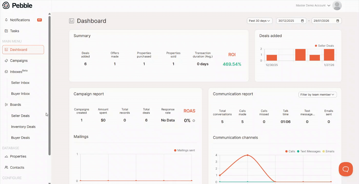
Task: Open the Past 30 days dropdown
Action: point(260,21)
